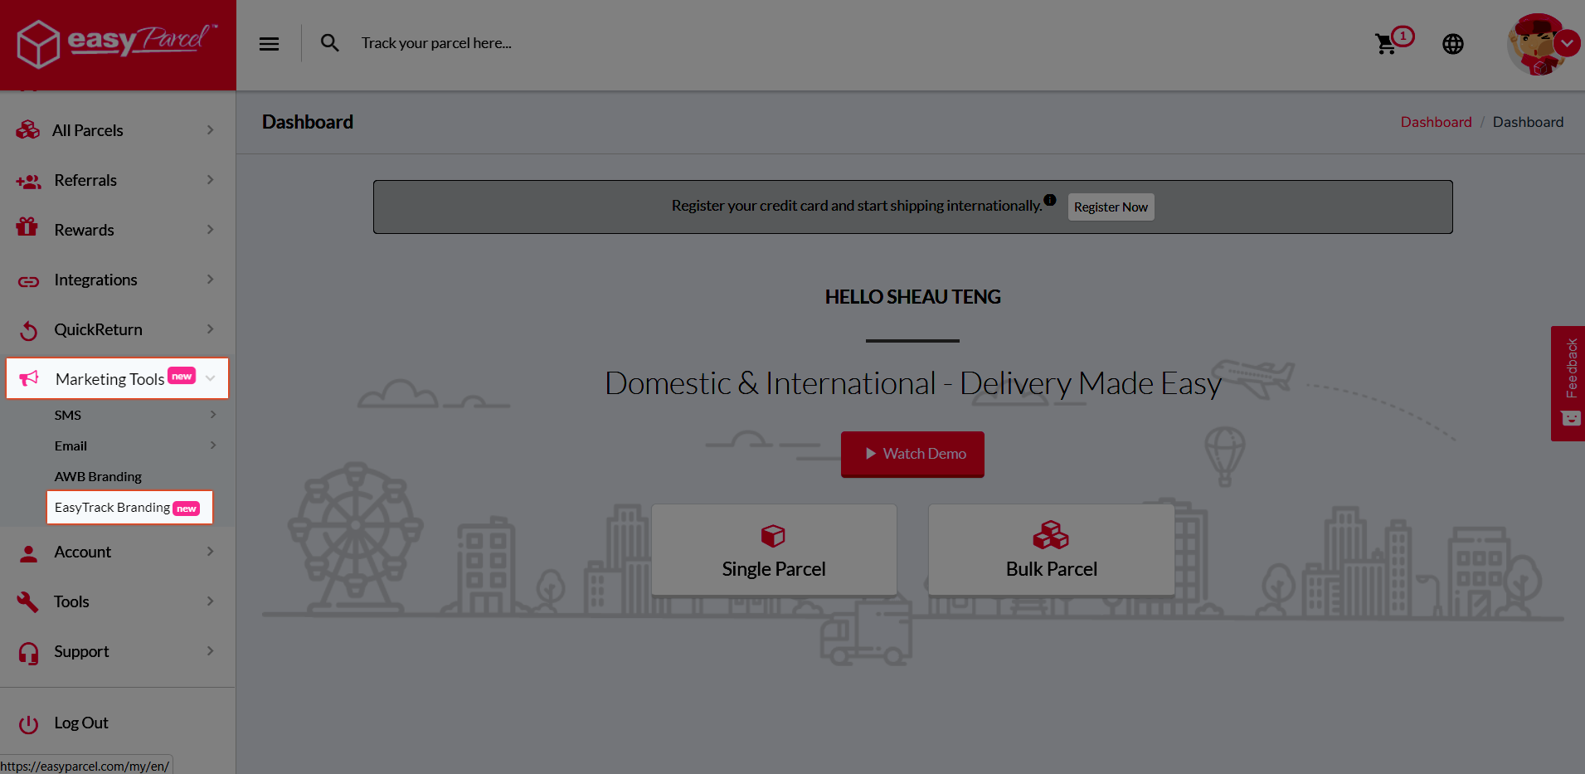Click the Log Out power icon
The width and height of the screenshot is (1585, 774).
pyautogui.click(x=29, y=724)
